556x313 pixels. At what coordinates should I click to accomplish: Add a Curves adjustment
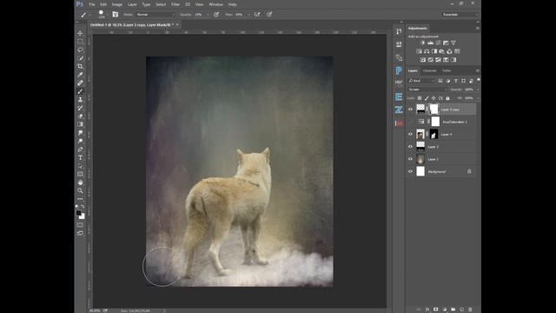438,43
